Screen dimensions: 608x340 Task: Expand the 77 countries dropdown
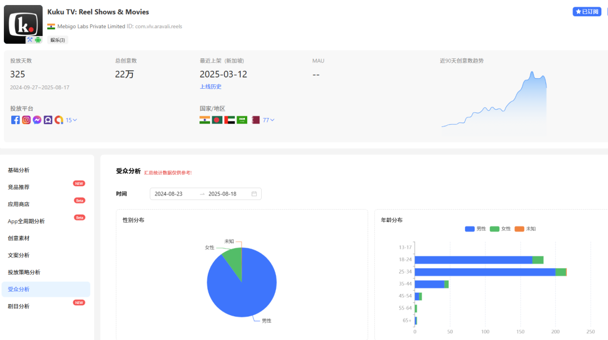269,120
